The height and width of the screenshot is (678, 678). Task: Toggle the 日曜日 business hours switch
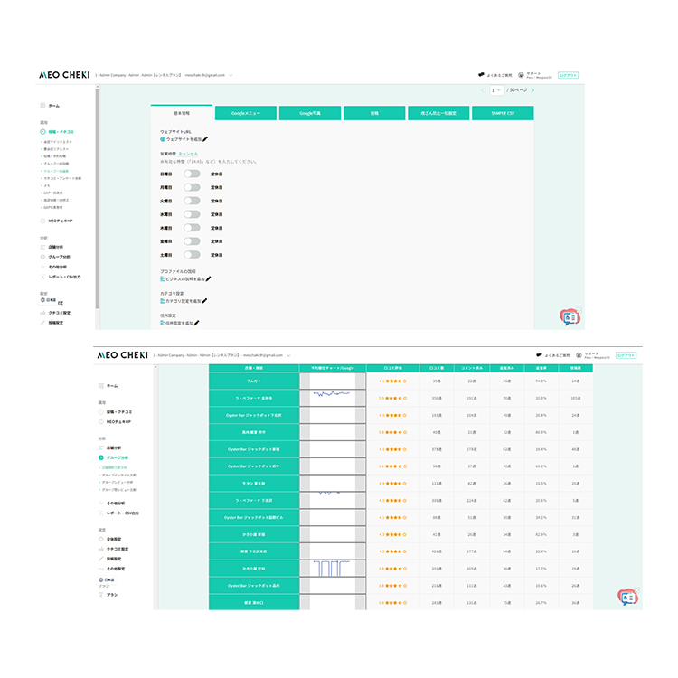[192, 174]
